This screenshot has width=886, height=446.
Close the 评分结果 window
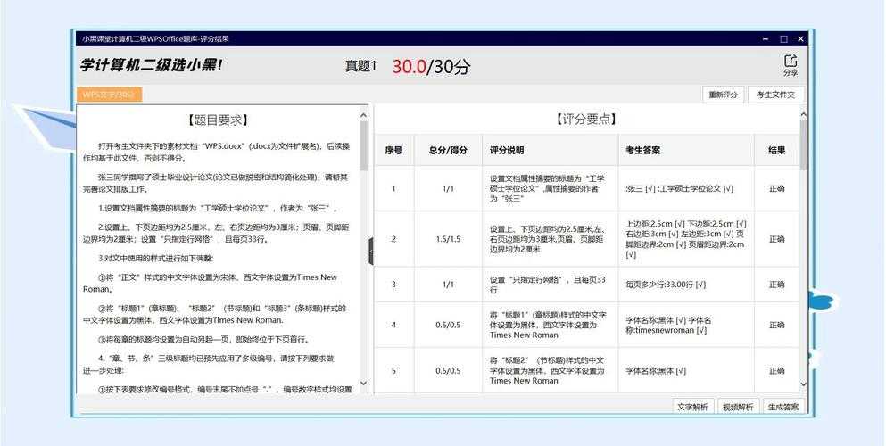[x=800, y=39]
